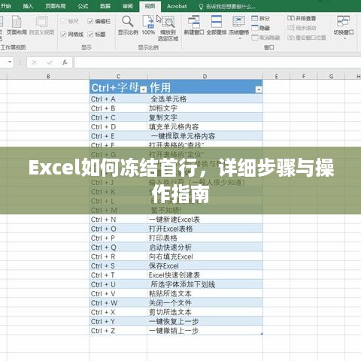Image resolution: width=361 pixels, height=361 pixels.
Task: Click the formula bar enter checkmark icon
Action: coord(50,62)
